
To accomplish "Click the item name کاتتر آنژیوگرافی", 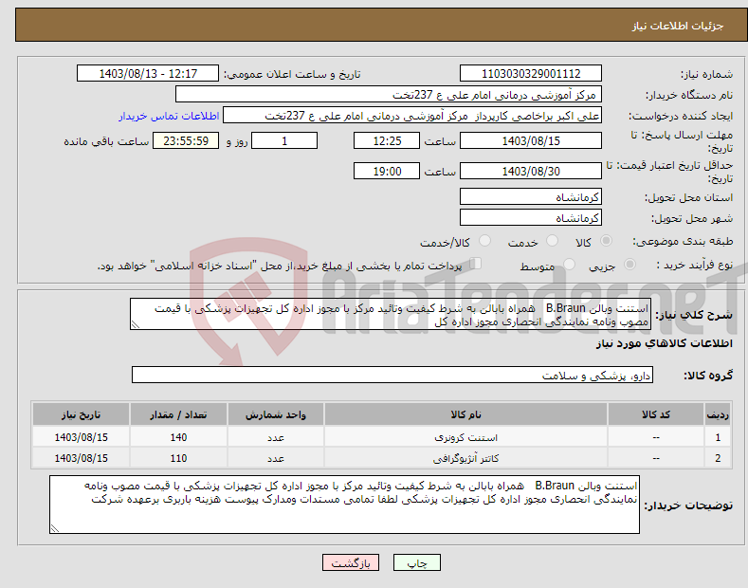I will pyautogui.click(x=465, y=458).
